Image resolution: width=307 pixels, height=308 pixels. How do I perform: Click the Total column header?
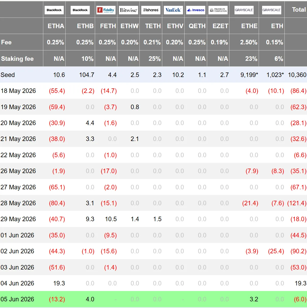click(299, 10)
